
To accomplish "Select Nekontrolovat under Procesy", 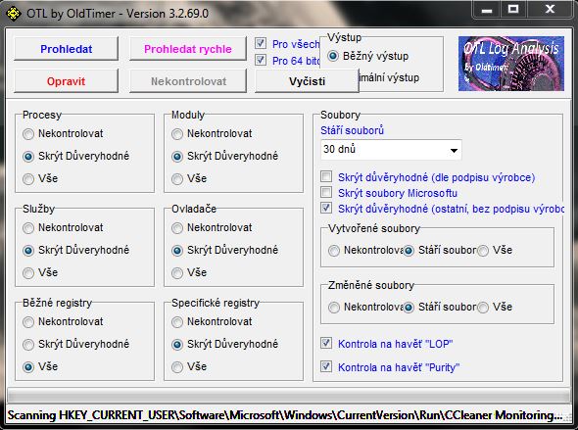I will click(28, 134).
